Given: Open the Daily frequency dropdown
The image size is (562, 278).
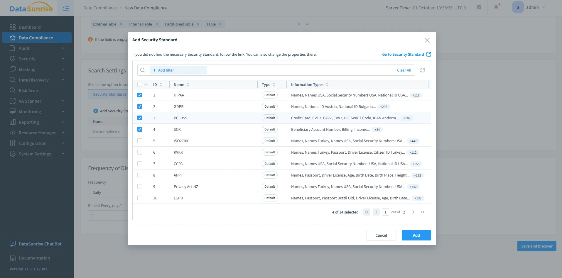Looking at the screenshot, I should tap(109, 192).
